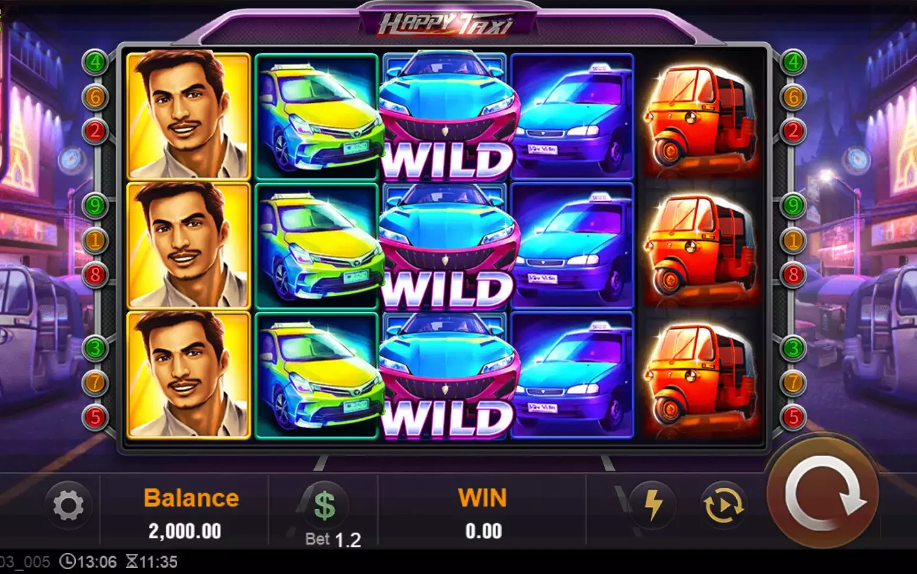Viewport: 917px width, 574px height.
Task: Click the Bet 1.2 amount label
Action: pyautogui.click(x=333, y=539)
